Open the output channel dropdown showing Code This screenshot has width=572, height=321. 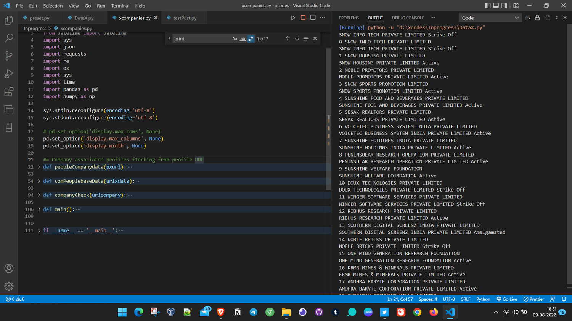pyautogui.click(x=490, y=18)
